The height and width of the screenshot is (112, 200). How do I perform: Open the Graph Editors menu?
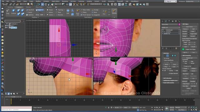56,1
